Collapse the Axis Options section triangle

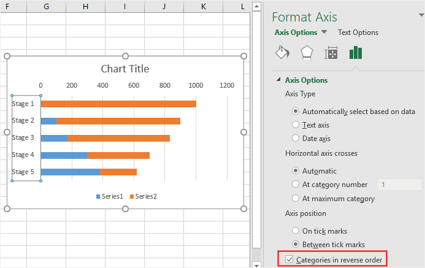278,80
